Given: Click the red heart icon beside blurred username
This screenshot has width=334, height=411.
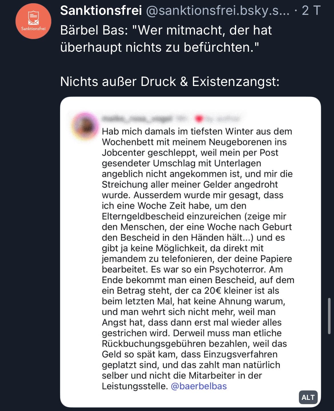Looking at the screenshot, I should [x=199, y=118].
